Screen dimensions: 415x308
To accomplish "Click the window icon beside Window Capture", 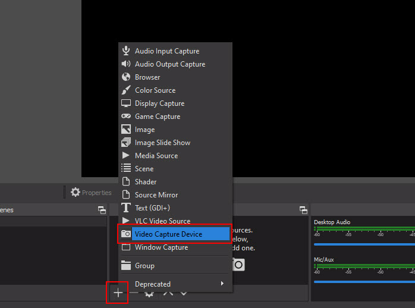I will coord(126,247).
